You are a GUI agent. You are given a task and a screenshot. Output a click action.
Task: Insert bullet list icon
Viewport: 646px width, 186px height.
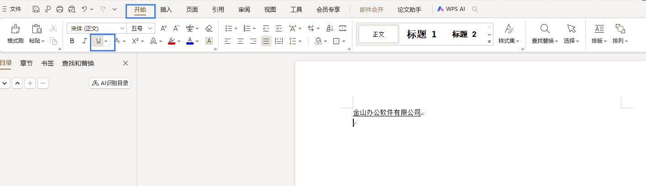(x=229, y=28)
